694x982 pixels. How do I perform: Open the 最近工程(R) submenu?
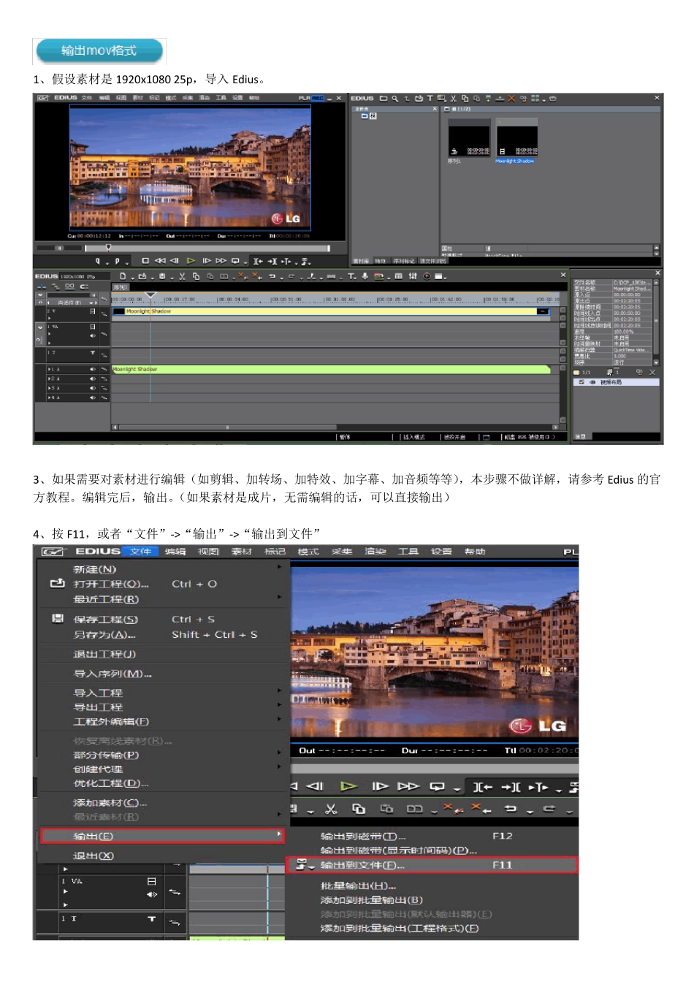[x=161, y=599]
